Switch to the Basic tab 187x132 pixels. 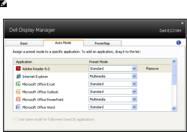click(x=24, y=43)
